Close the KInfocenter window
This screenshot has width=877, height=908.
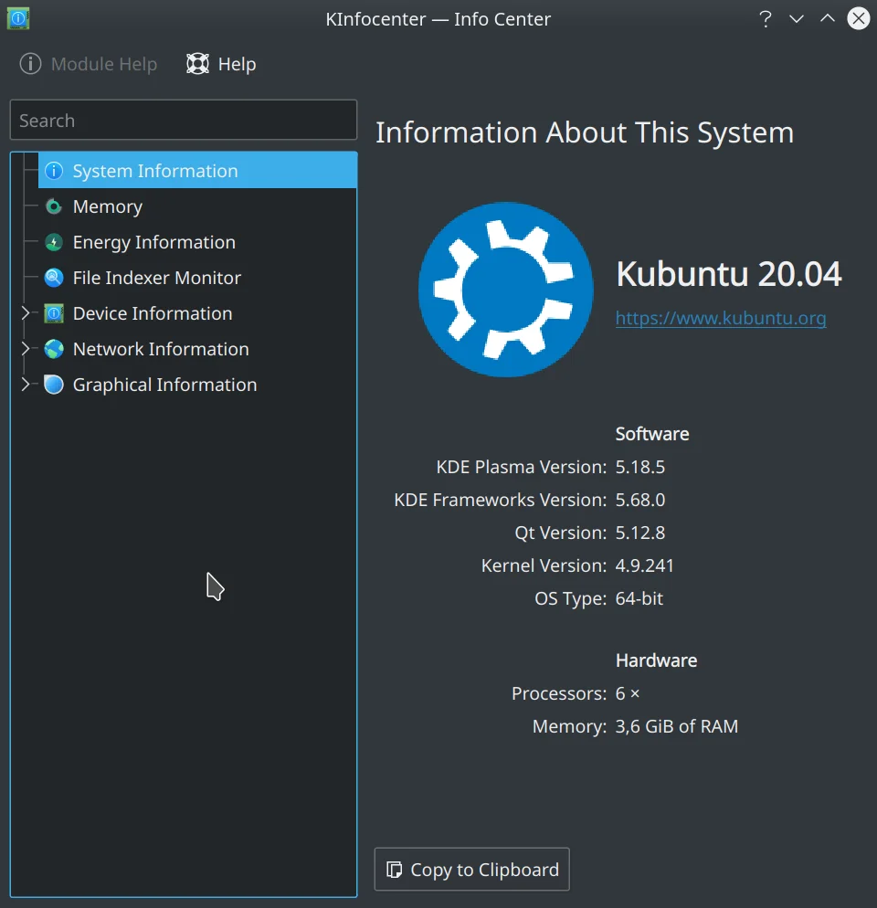tap(859, 19)
